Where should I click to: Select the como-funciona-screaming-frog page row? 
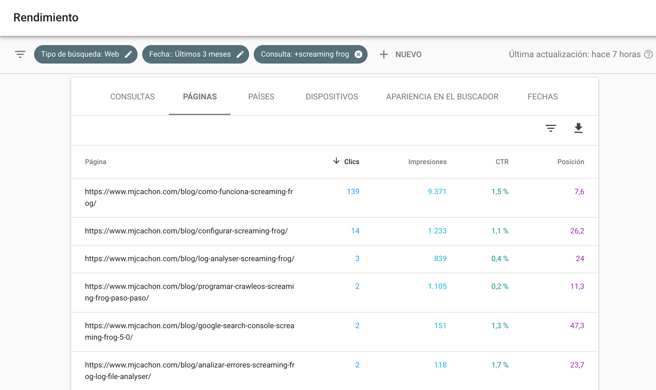click(x=335, y=198)
